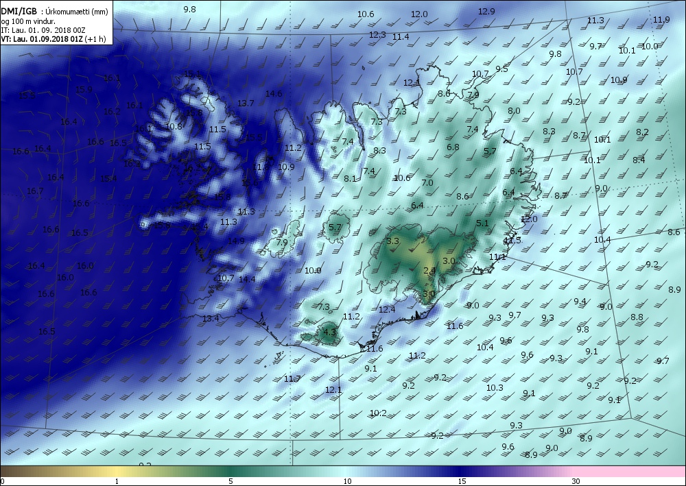
Task: Click the 15.9 value on the map
Action: tap(84, 89)
